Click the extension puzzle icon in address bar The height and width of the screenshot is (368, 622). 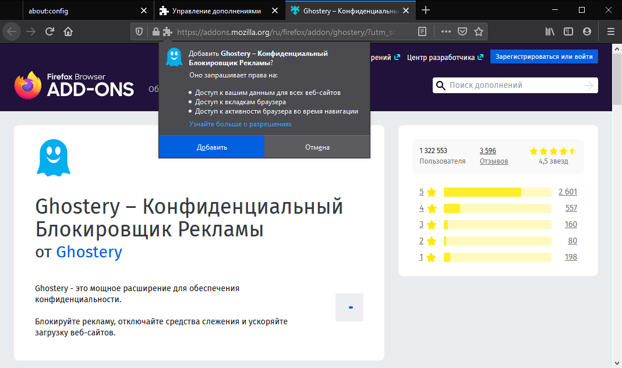coord(167,31)
